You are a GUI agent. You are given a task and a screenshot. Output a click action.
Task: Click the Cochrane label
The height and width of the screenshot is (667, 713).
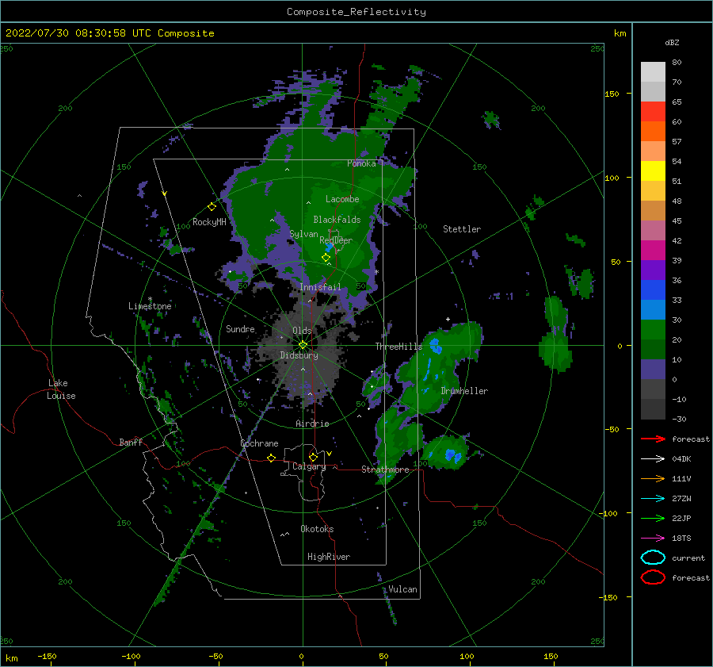(259, 443)
